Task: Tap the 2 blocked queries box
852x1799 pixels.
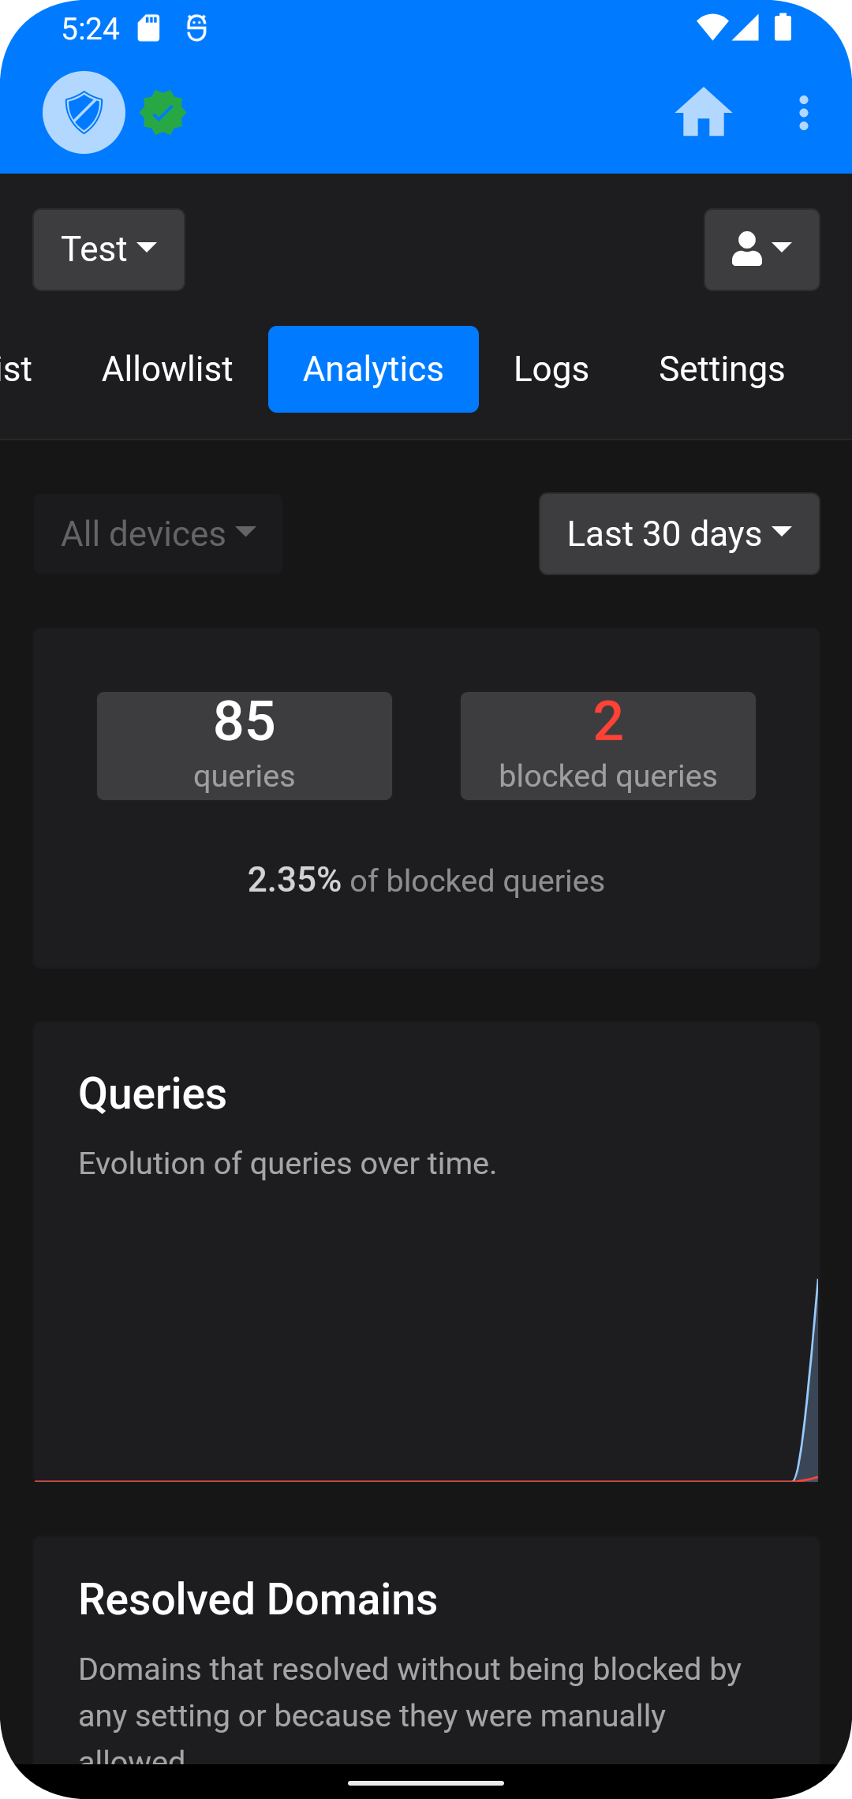Action: click(x=607, y=746)
